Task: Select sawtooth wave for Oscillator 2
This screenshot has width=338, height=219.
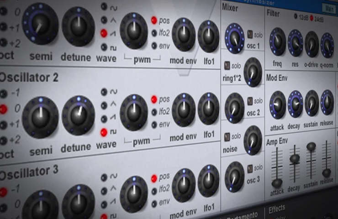Action: point(104,119)
